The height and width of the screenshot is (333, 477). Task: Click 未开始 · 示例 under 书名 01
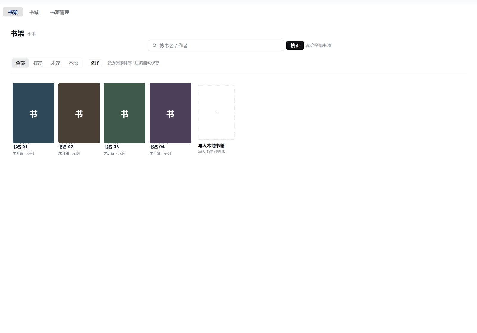pyautogui.click(x=23, y=153)
